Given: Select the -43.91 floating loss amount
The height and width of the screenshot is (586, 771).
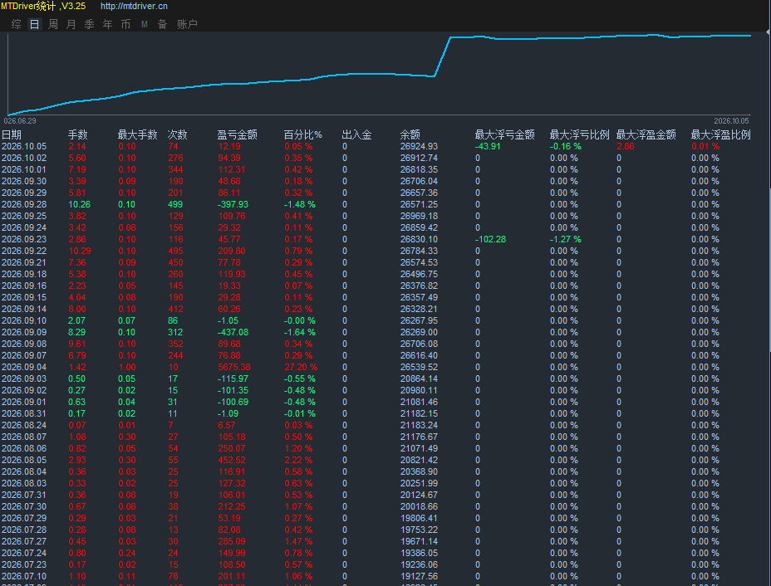Looking at the screenshot, I should [x=488, y=146].
